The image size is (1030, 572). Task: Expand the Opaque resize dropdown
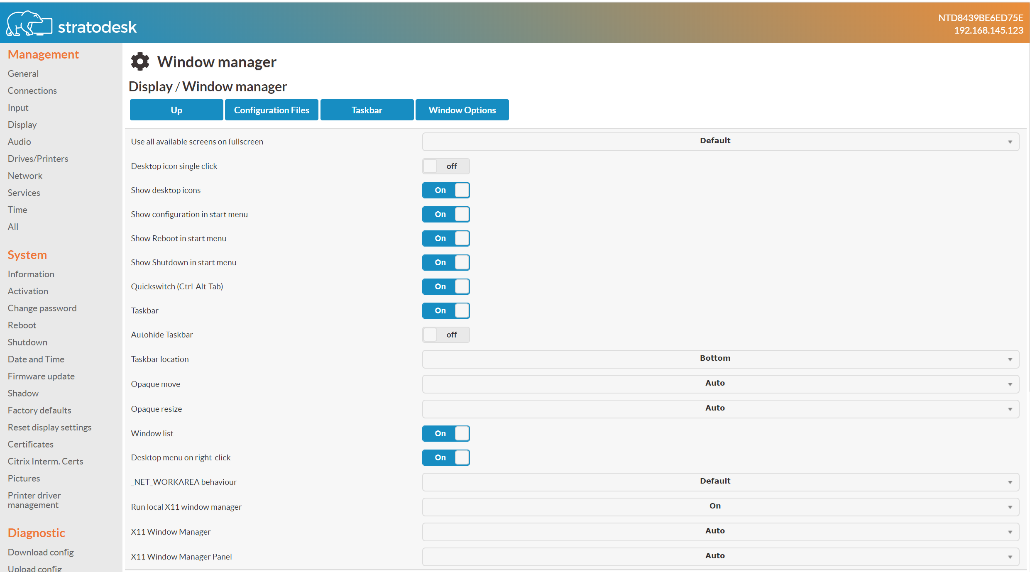click(721, 409)
